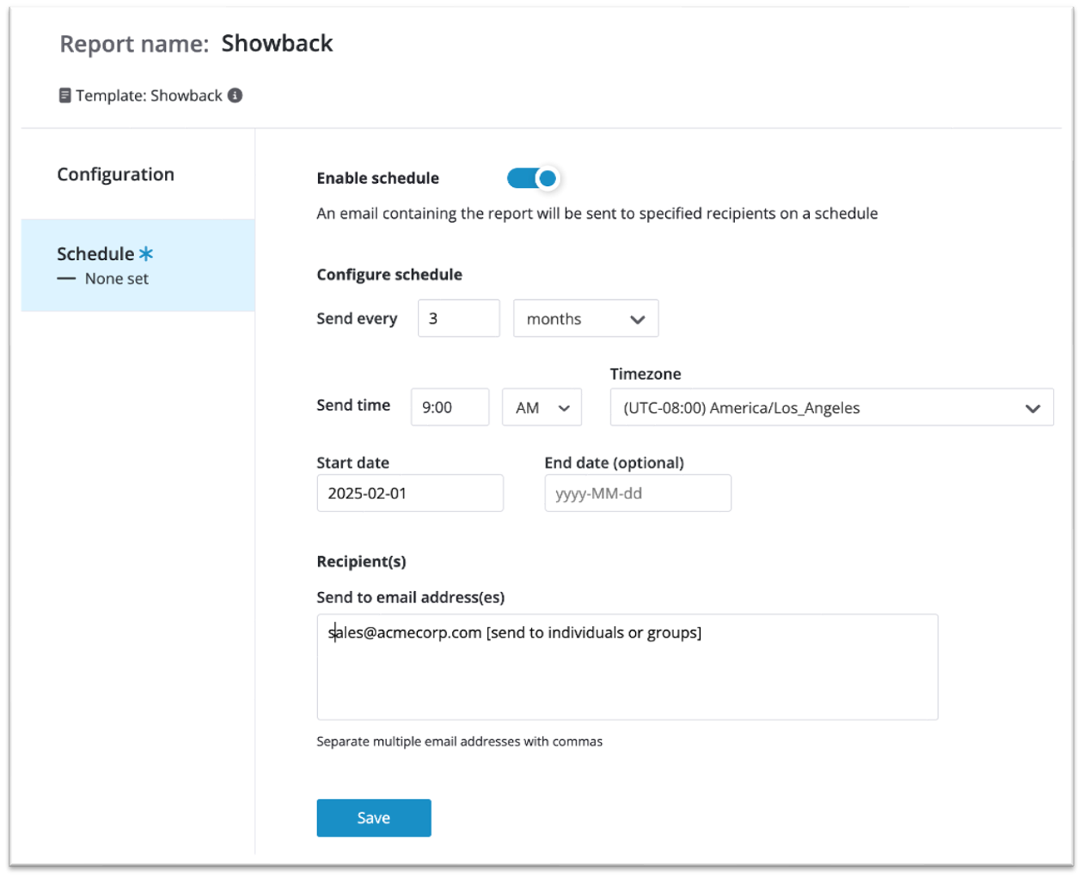Focus the Send time 9:00 field

(x=450, y=407)
